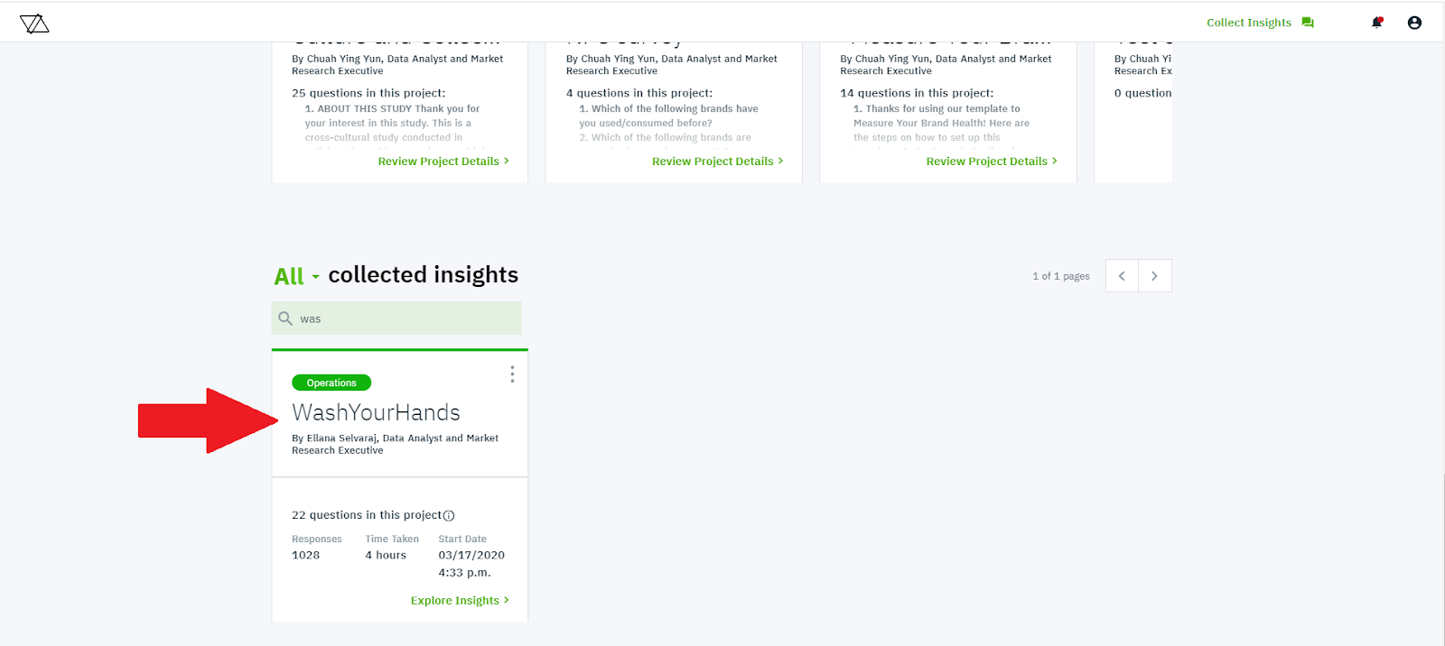
Task: Go to the next page arrow
Action: click(x=1154, y=276)
